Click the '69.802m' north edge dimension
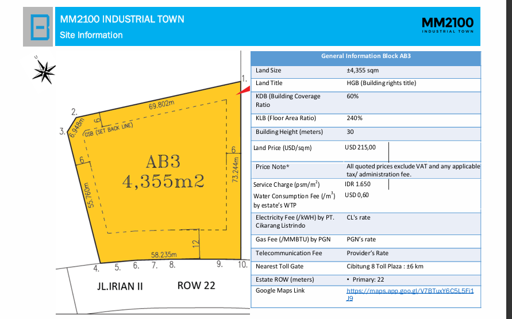512x319 pixels. coord(161,105)
